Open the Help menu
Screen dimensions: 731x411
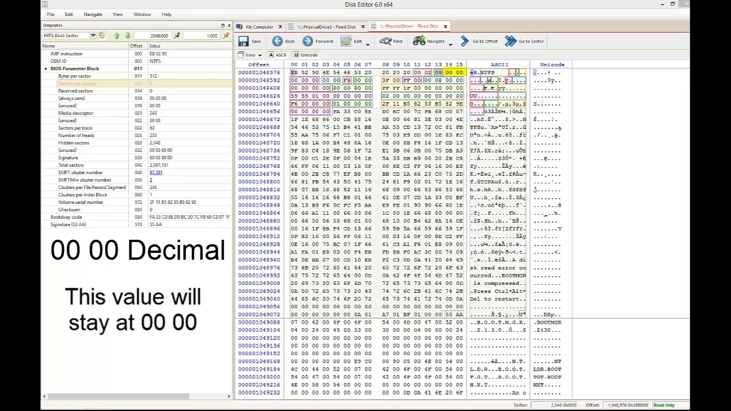166,14
